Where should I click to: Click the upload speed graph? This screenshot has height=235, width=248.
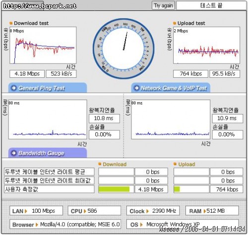[206, 45]
